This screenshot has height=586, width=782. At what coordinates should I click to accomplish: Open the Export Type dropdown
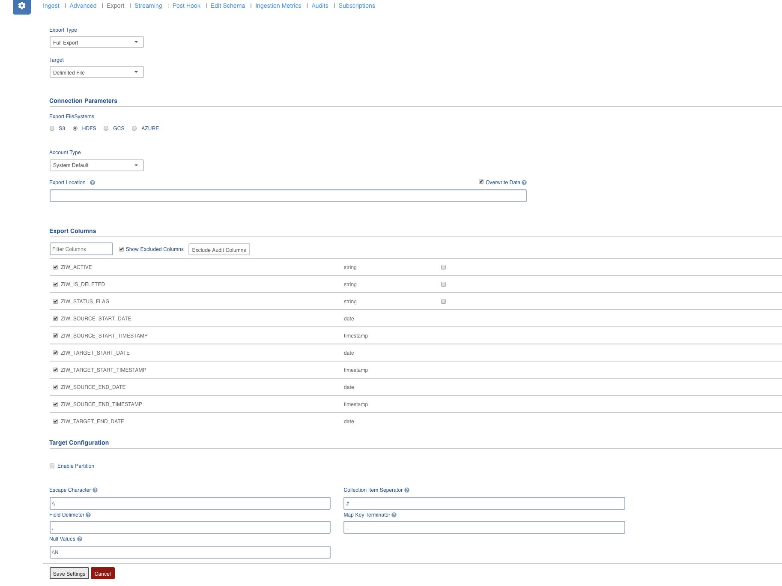(x=96, y=42)
